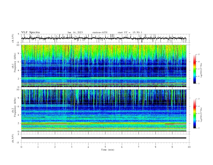This screenshot has width=213, height=165.
Task: Click the "3" tick on the Time axis
Action: pyautogui.click(x=72, y=147)
